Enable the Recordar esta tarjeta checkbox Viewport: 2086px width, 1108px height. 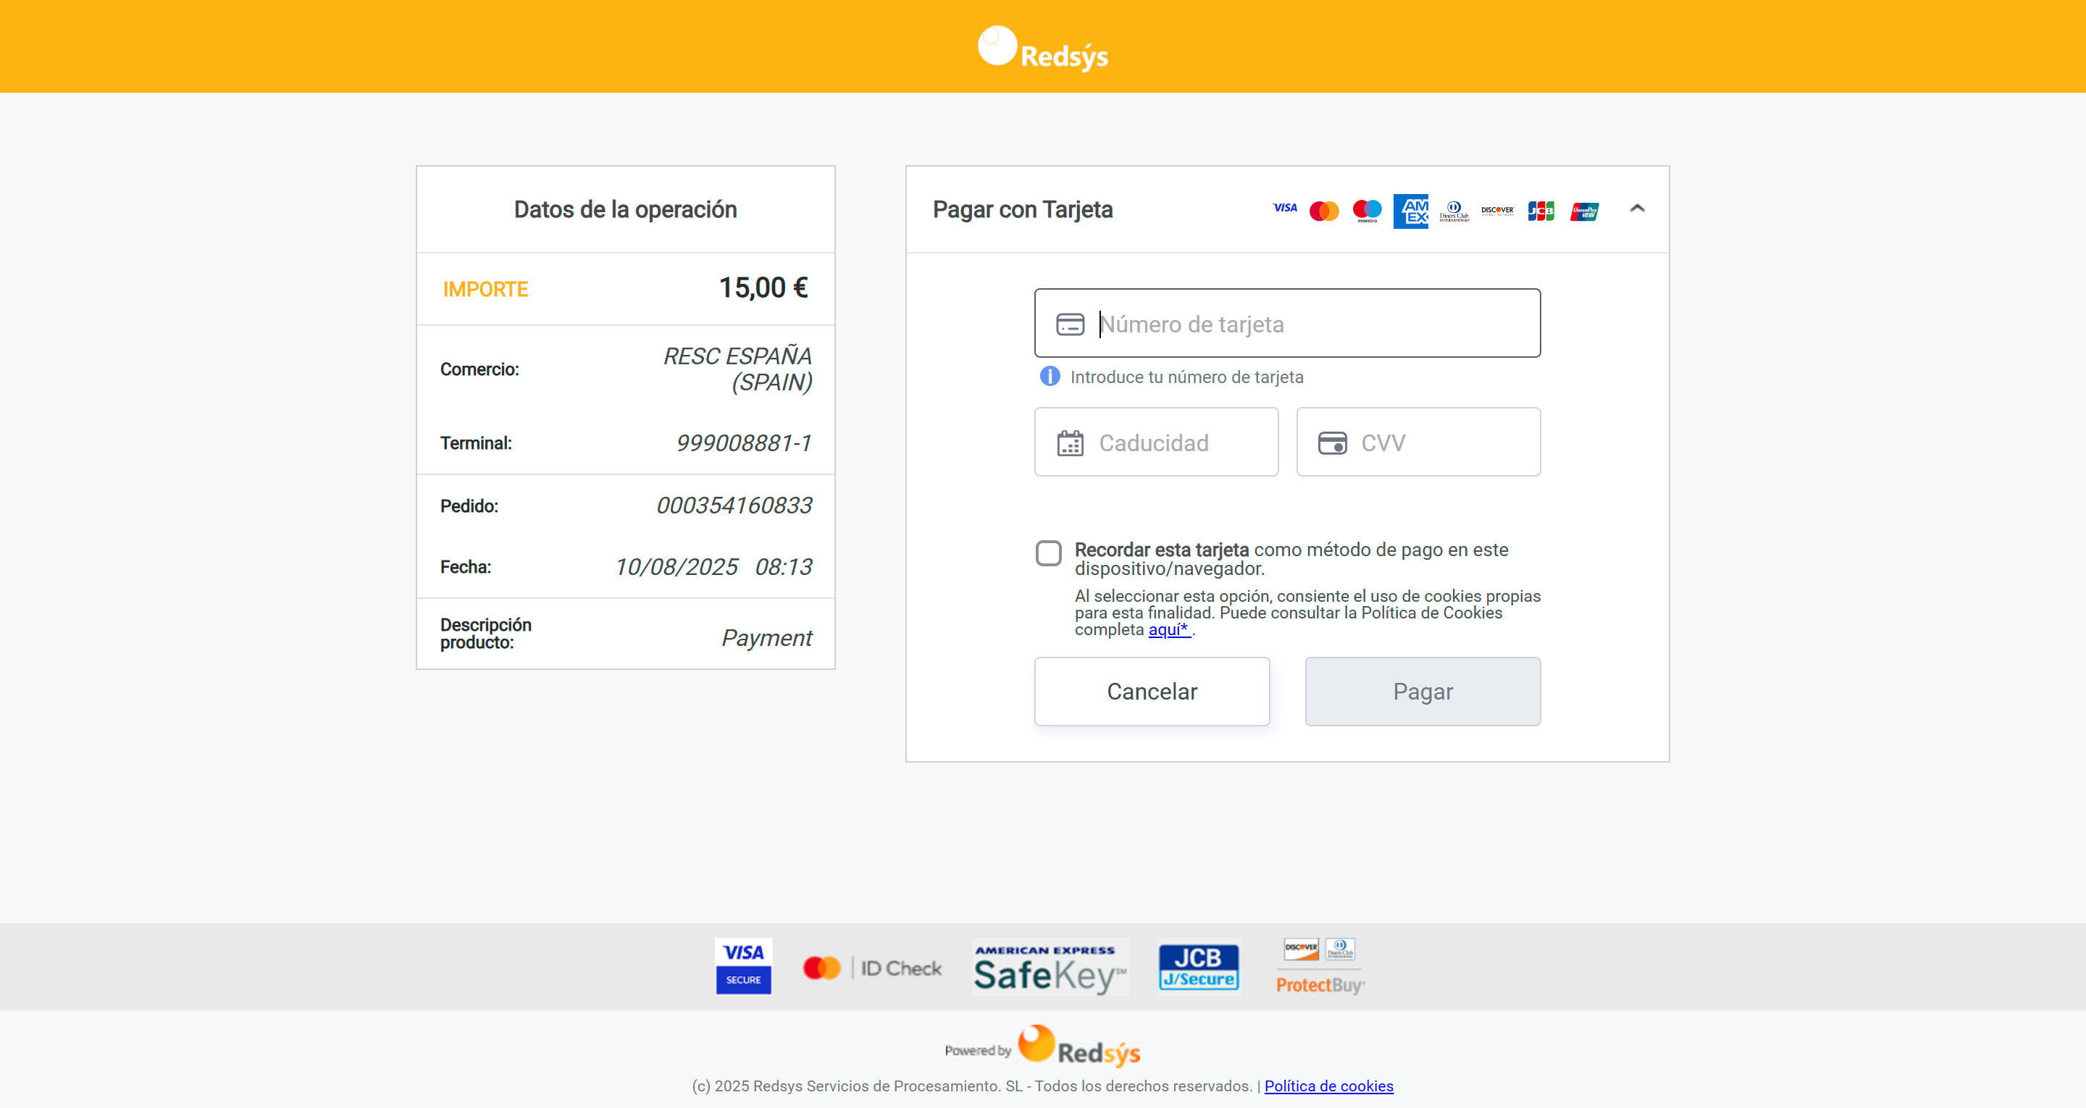pos(1048,553)
